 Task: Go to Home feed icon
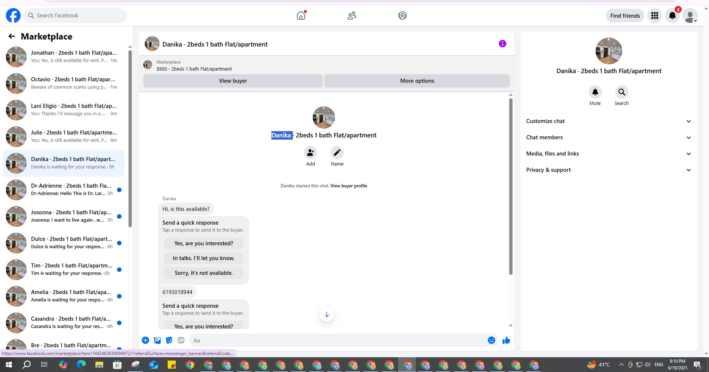pos(301,16)
